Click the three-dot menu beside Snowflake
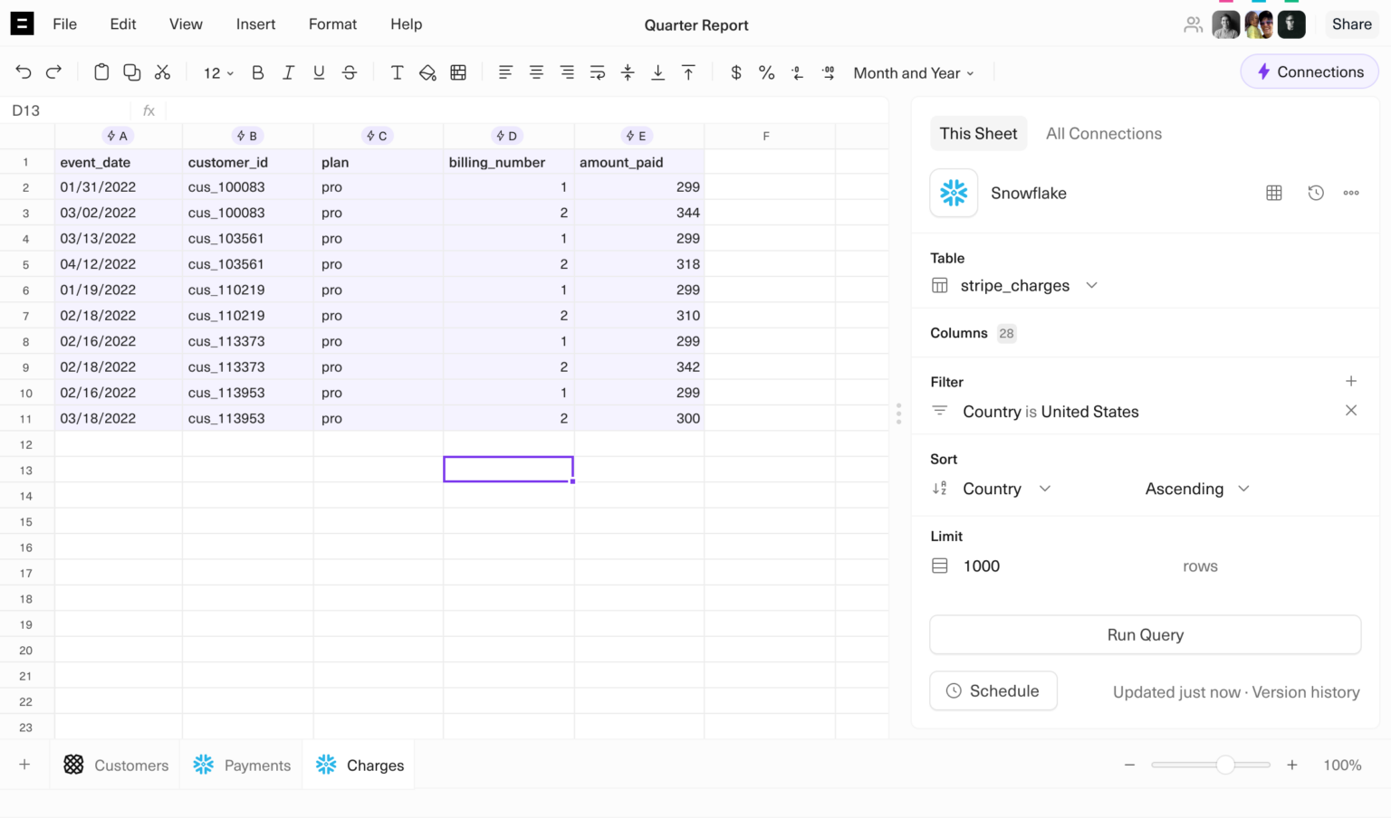1391x818 pixels. point(1351,193)
